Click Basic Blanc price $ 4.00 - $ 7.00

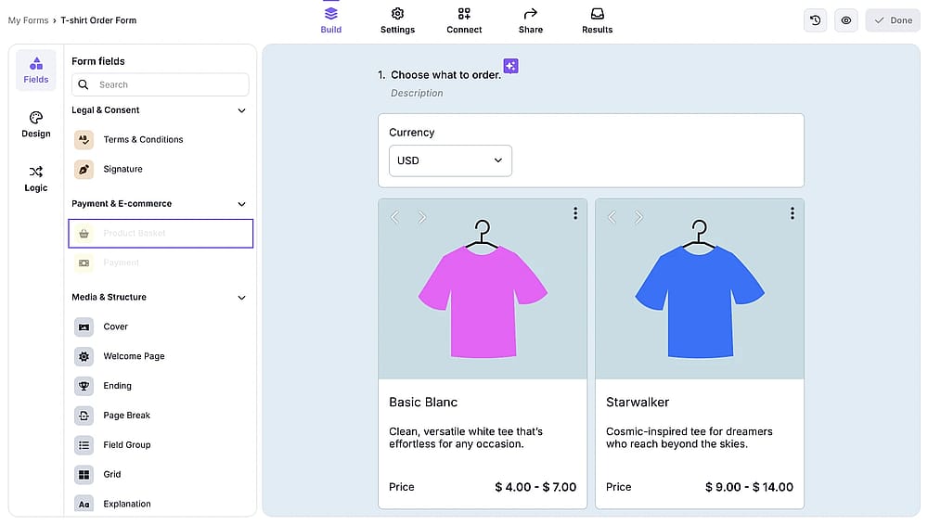coord(535,487)
